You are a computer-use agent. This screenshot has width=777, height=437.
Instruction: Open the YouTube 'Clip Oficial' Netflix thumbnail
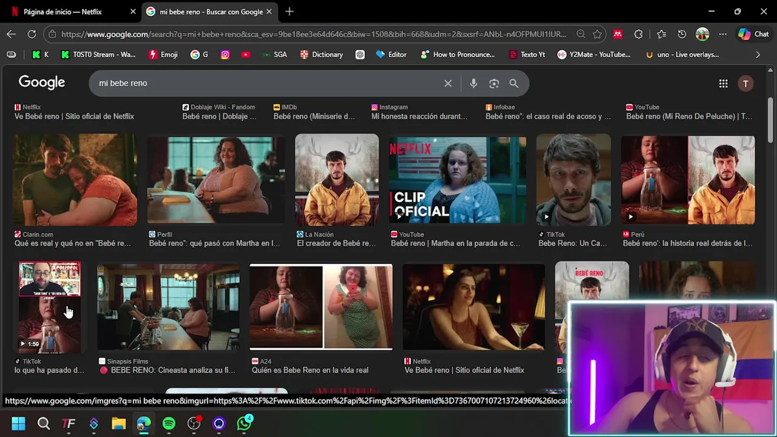[457, 180]
